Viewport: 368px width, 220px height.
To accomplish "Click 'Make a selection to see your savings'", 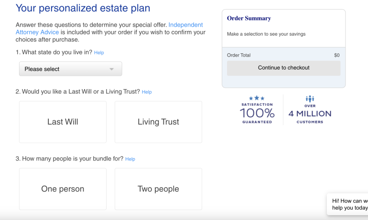I will tap(266, 34).
